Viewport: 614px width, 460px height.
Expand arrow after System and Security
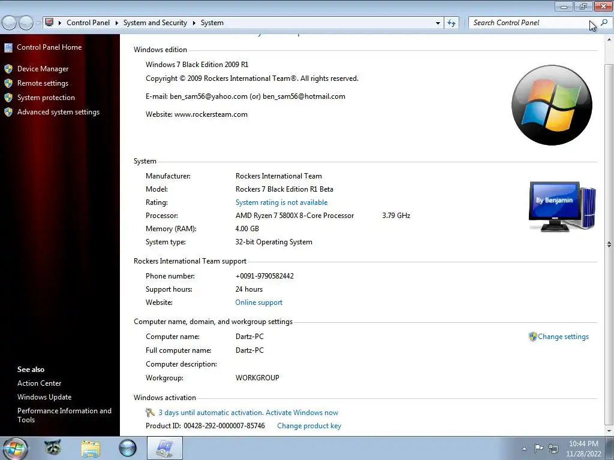point(194,23)
